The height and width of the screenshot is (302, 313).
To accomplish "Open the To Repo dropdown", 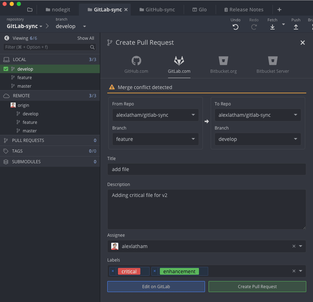I will pos(258,115).
